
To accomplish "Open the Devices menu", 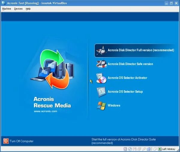I will click(18, 9).
